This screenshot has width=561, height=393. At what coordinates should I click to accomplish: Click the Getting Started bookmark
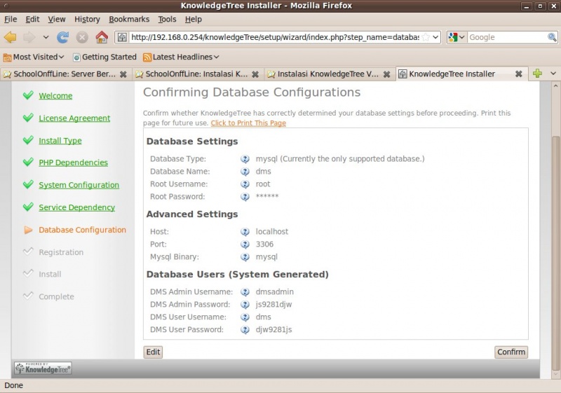tap(104, 57)
